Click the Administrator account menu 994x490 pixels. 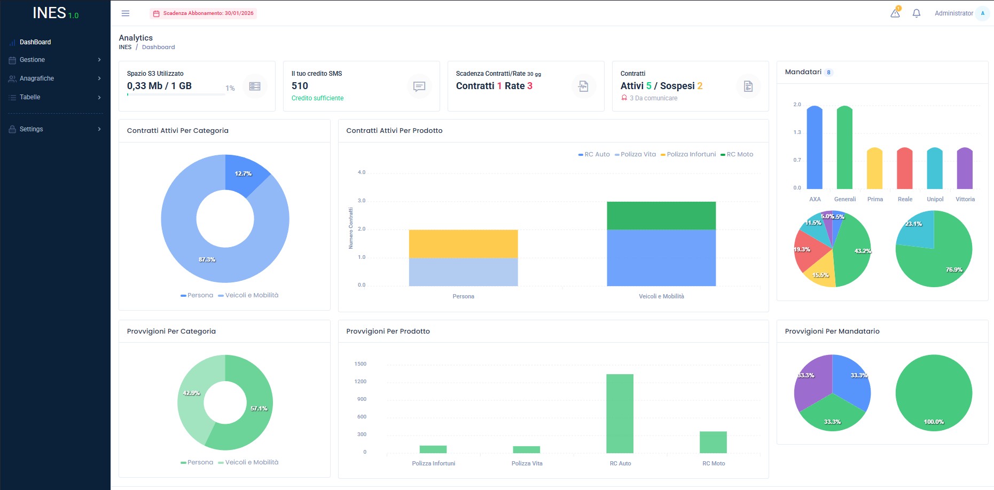(x=954, y=13)
